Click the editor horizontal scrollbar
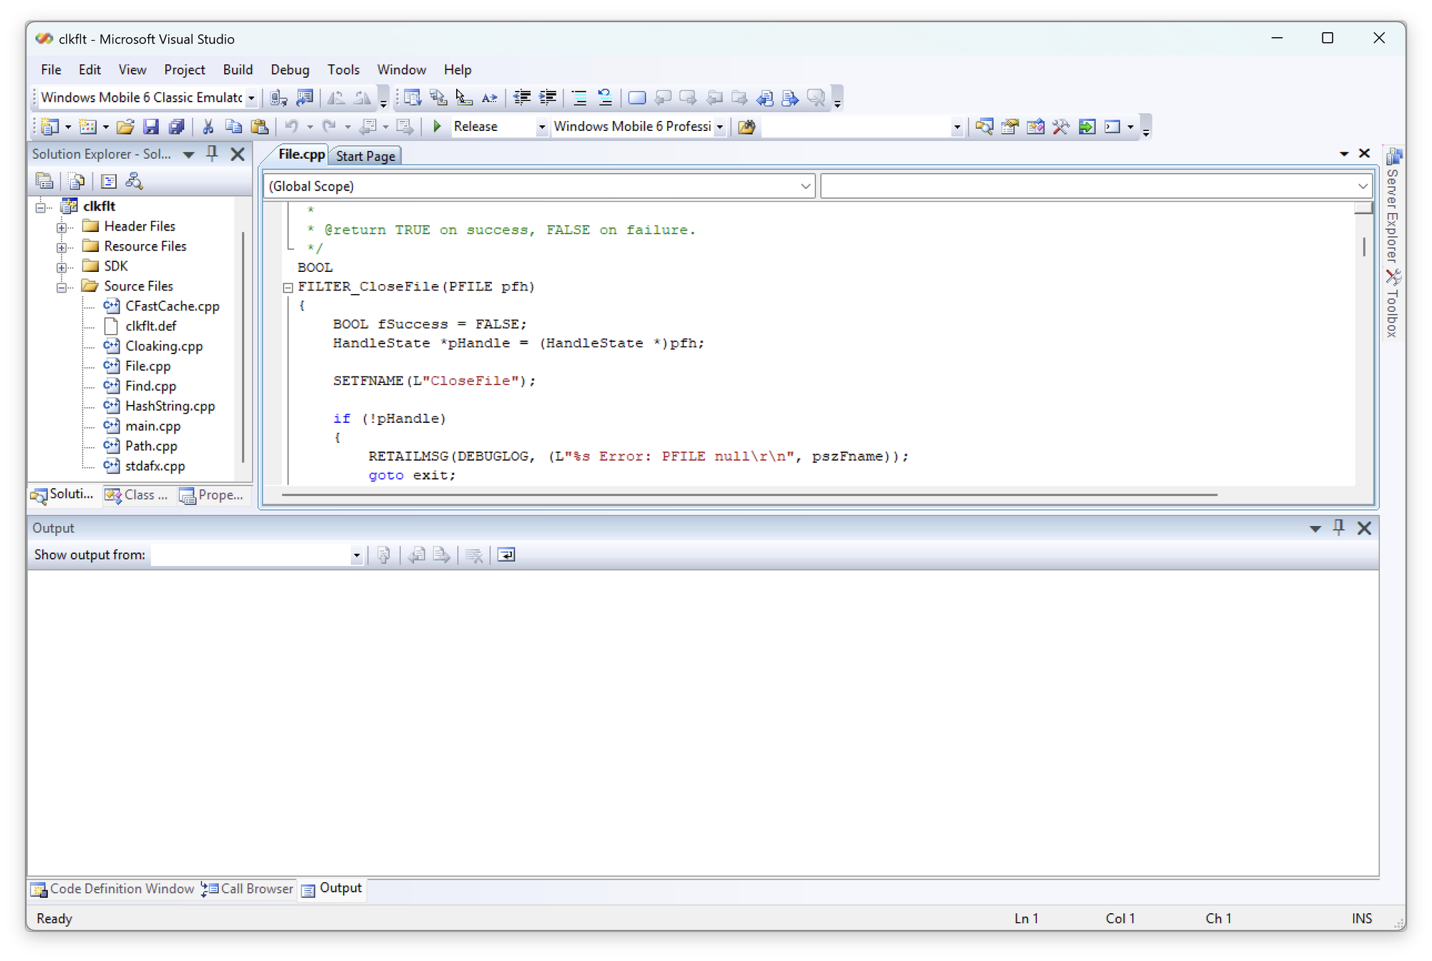 pos(750,494)
